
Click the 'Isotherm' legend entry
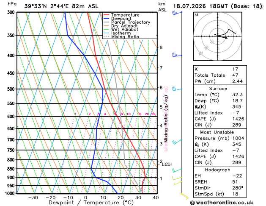[117, 33]
